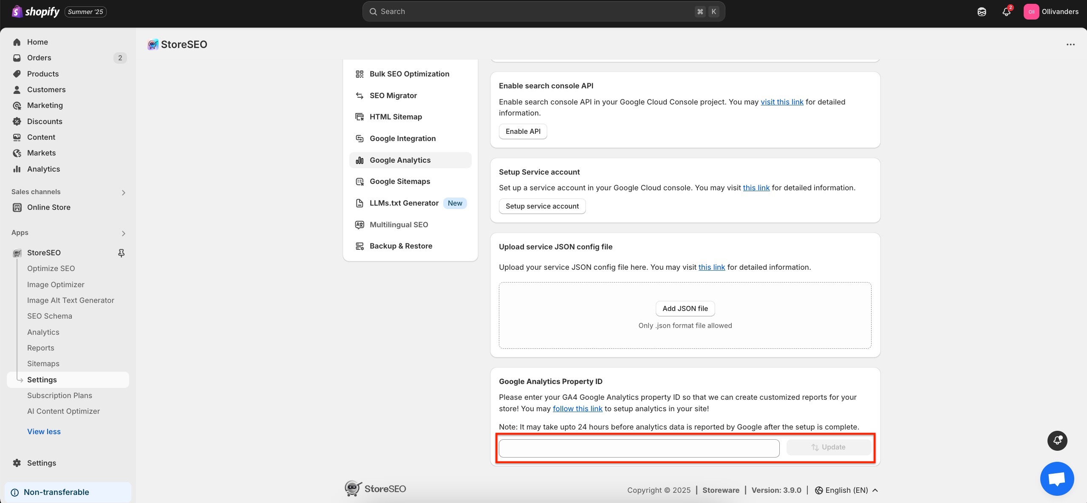Expand the Sales channels section chevron
Image resolution: width=1087 pixels, height=503 pixels.
coord(124,192)
